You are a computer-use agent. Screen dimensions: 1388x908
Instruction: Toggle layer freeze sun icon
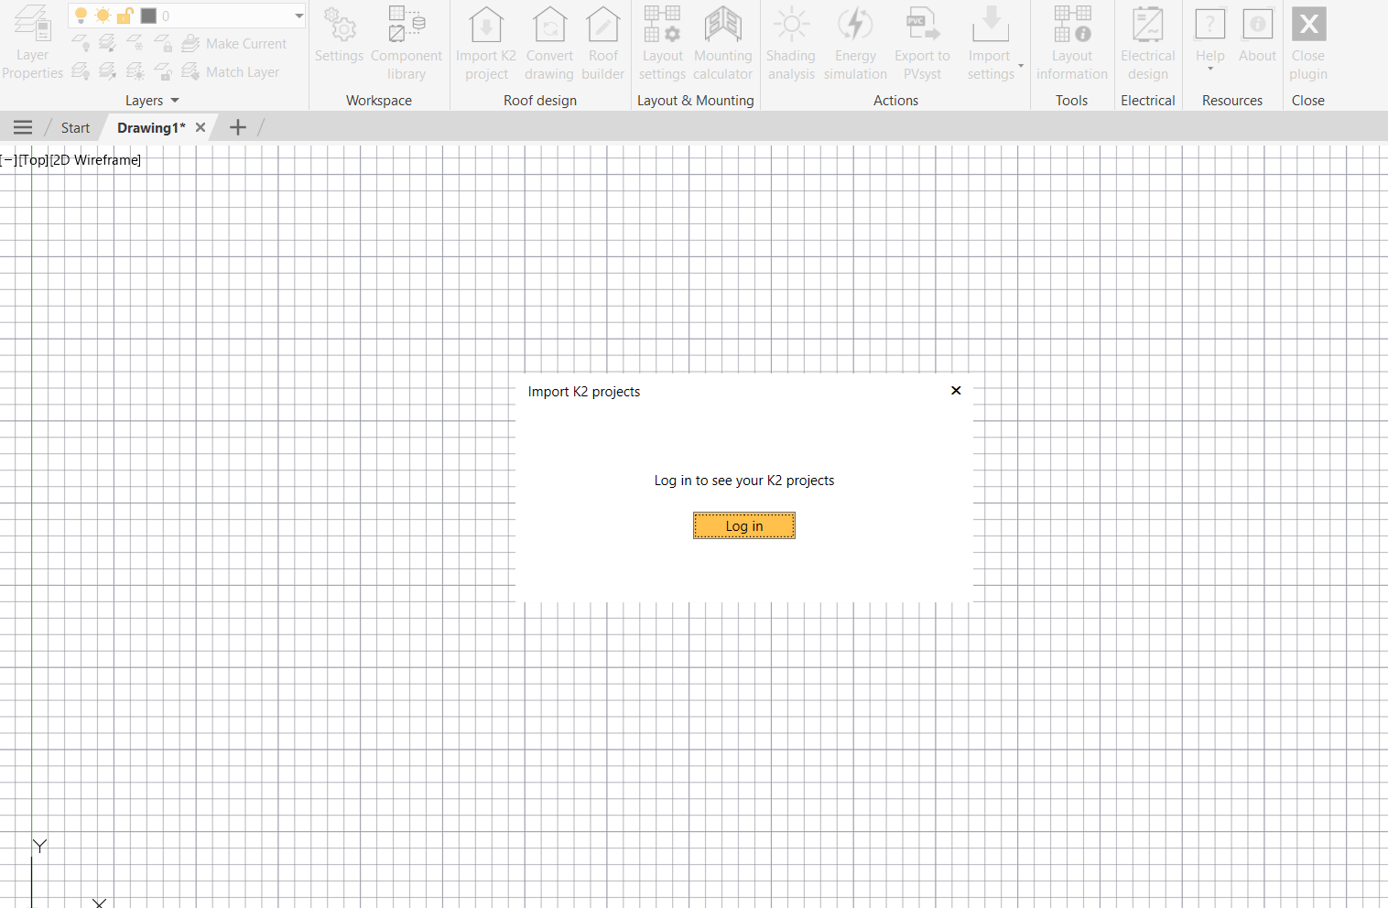pyautogui.click(x=103, y=16)
